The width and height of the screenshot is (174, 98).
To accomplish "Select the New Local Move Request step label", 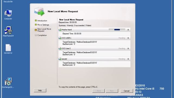I will [x=44, y=30].
